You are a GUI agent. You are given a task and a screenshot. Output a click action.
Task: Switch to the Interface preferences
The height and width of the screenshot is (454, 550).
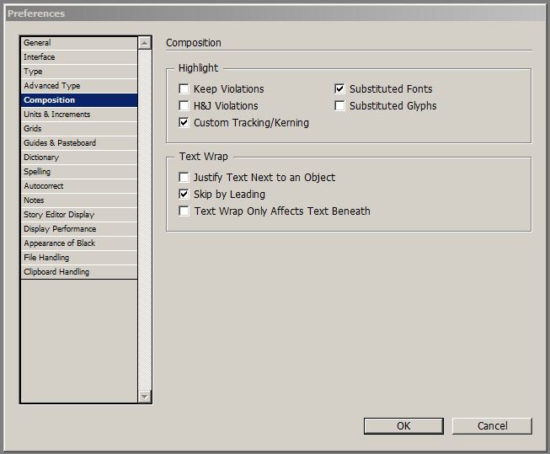pyautogui.click(x=79, y=57)
